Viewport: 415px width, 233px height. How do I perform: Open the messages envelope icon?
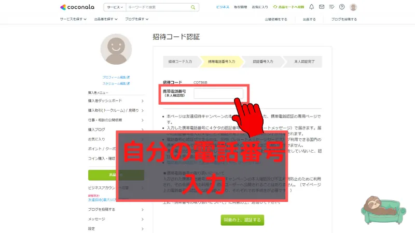click(x=322, y=7)
